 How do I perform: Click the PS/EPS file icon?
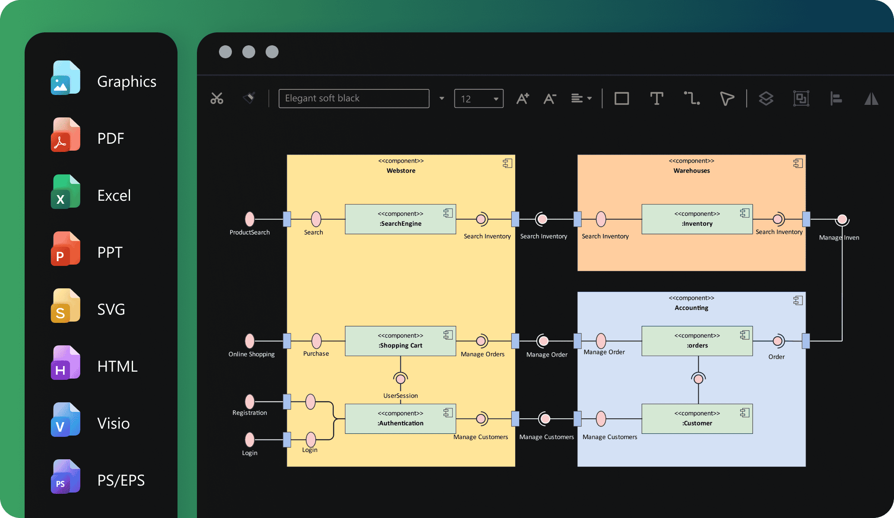pyautogui.click(x=66, y=477)
